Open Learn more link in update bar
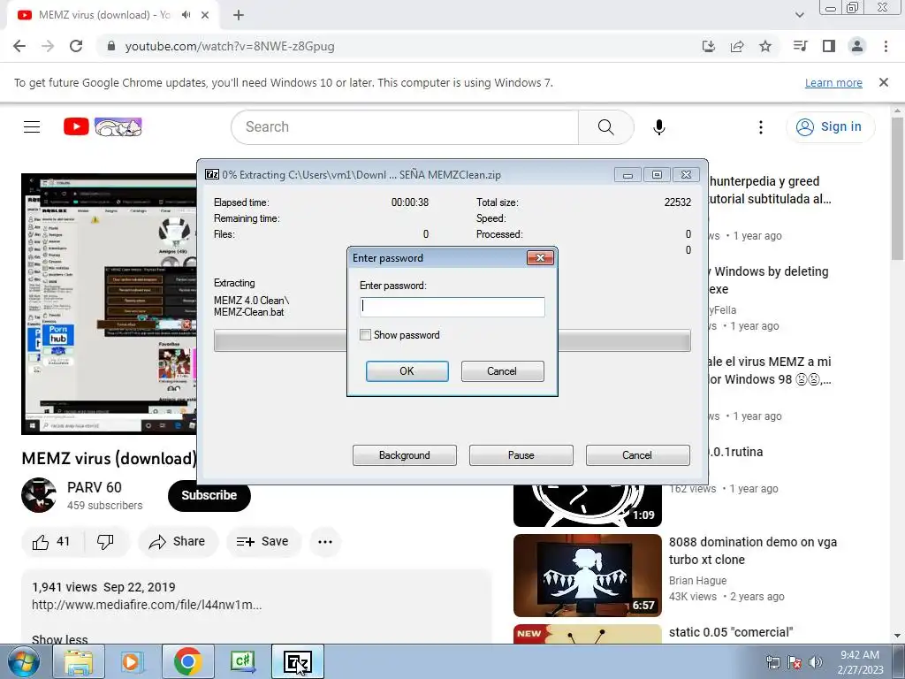Screen dimensions: 905x679 (x=833, y=82)
